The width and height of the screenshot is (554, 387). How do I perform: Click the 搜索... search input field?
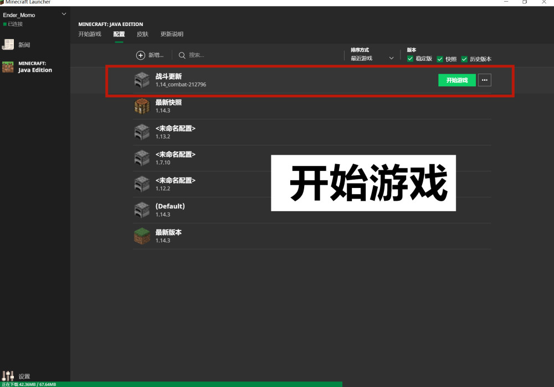point(197,55)
